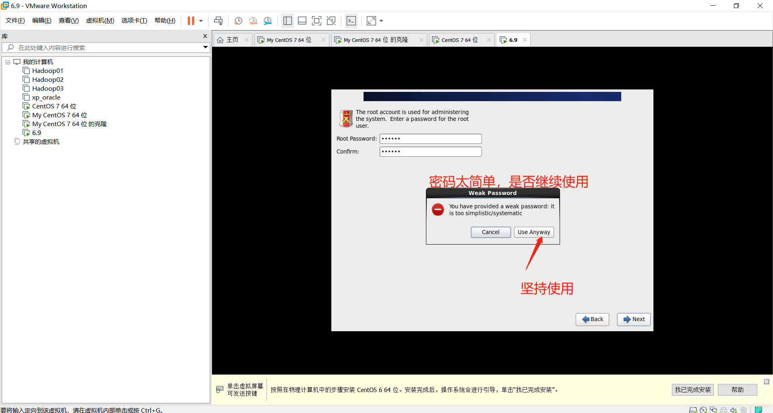The height and width of the screenshot is (413, 773).
Task: Click the red error icon in dialog
Action: pos(438,210)
